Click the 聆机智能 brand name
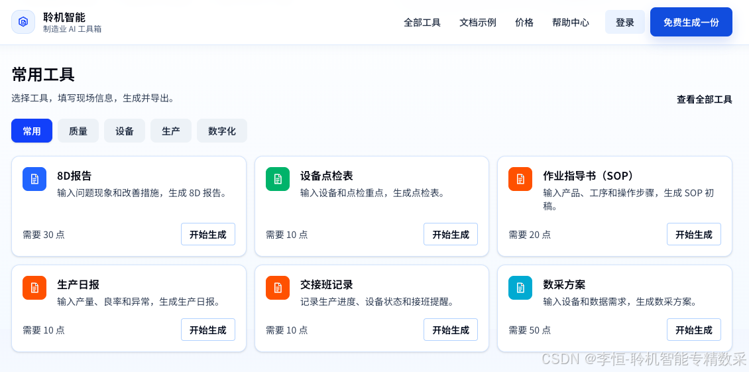The height and width of the screenshot is (372, 749). click(x=64, y=17)
